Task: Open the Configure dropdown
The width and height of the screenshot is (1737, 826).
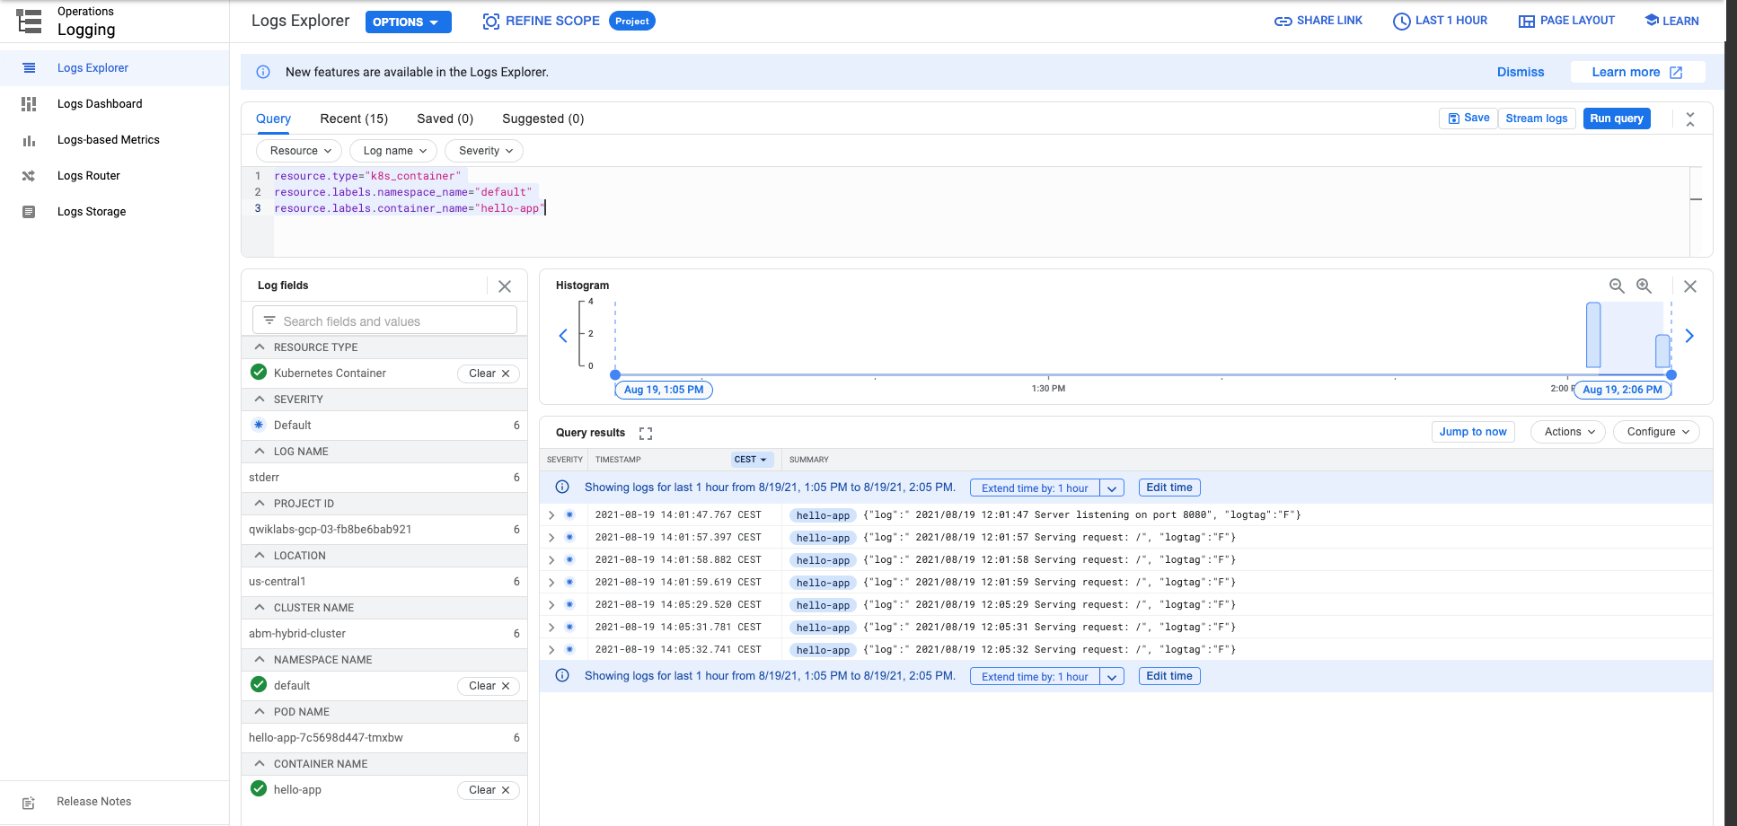Action: 1657,432
